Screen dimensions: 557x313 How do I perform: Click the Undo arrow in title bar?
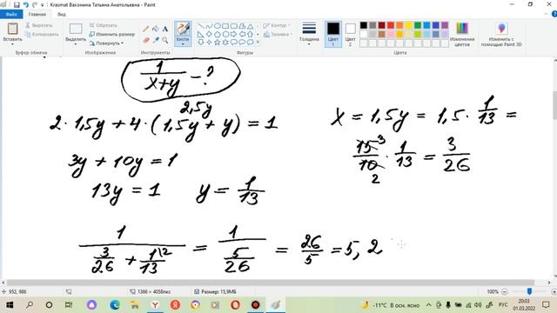point(25,5)
